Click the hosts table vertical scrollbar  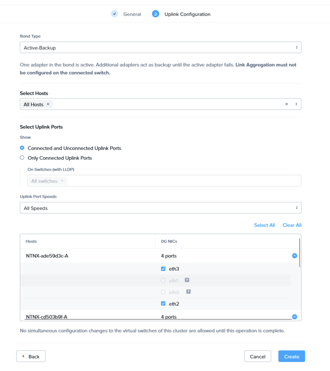(x=300, y=253)
